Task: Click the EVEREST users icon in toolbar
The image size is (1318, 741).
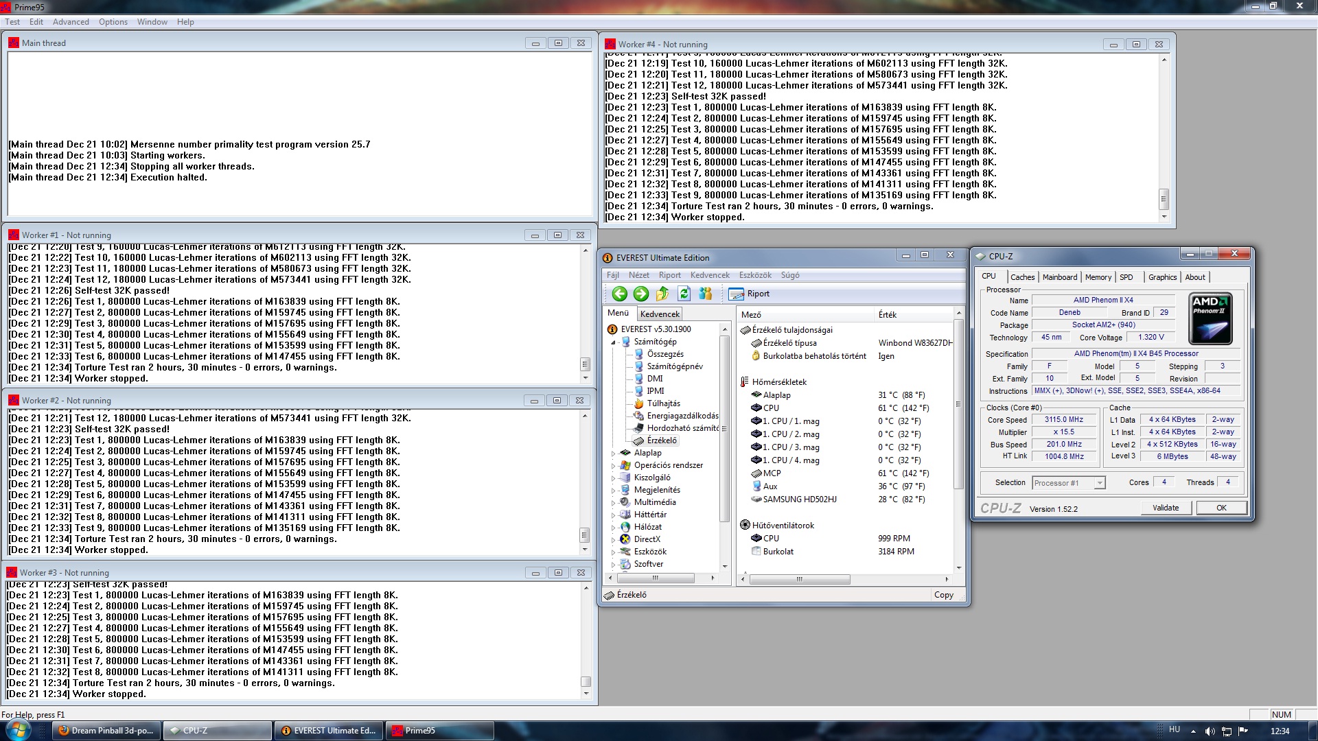Action: [x=706, y=294]
